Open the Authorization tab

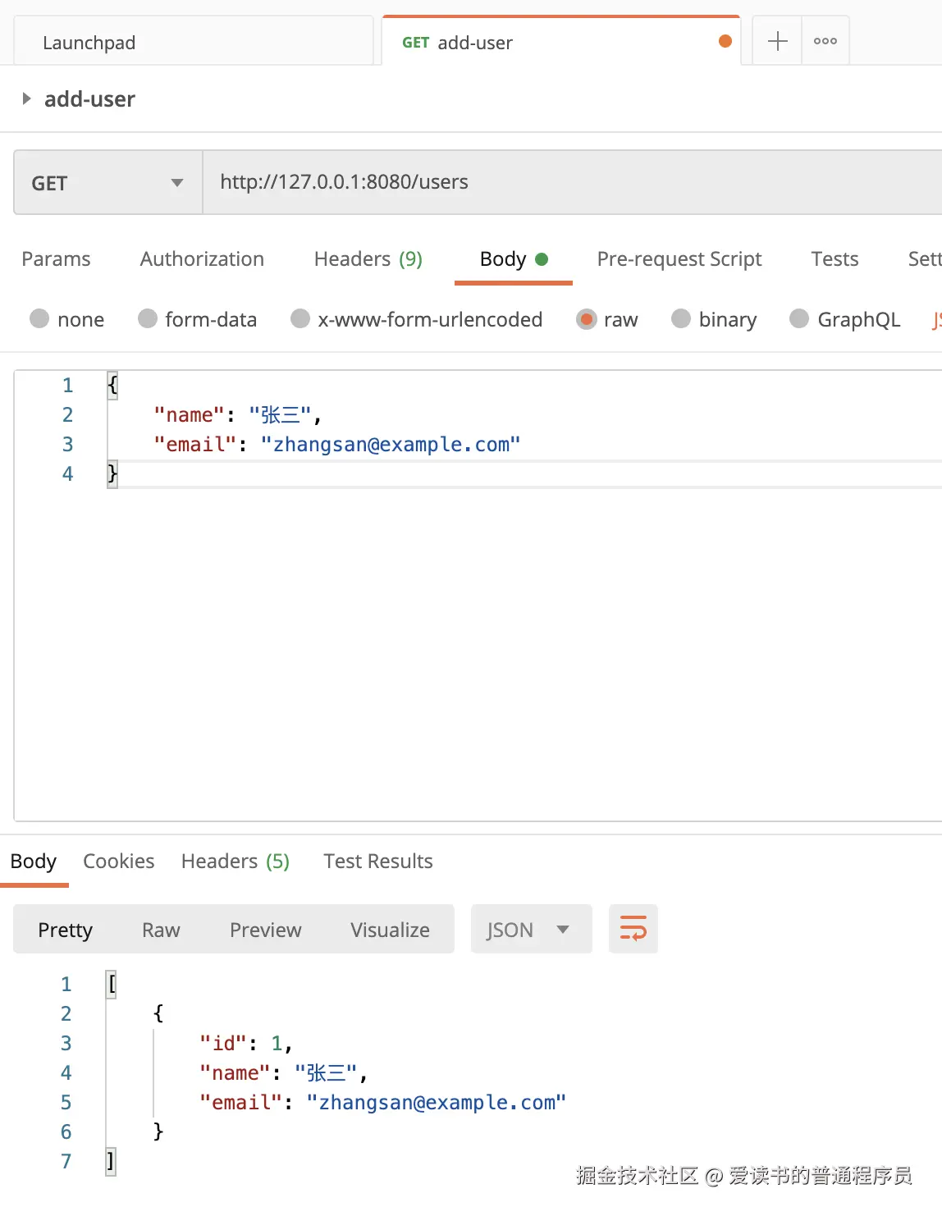coord(202,259)
